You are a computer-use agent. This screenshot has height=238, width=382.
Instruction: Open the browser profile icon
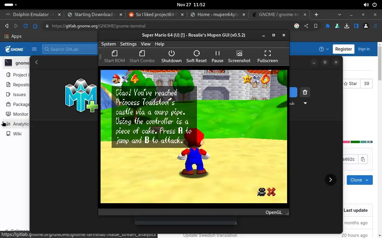tap(366, 26)
